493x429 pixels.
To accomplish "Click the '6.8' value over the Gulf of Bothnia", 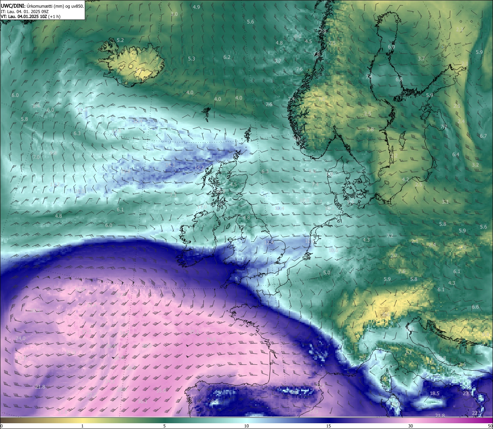I will (x=399, y=79).
